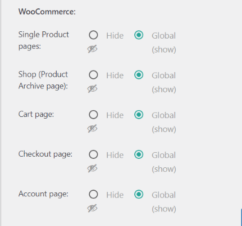This screenshot has height=226, width=242.
Task: Select Hide radio for Shop Product Archive page
Action: coord(93,75)
